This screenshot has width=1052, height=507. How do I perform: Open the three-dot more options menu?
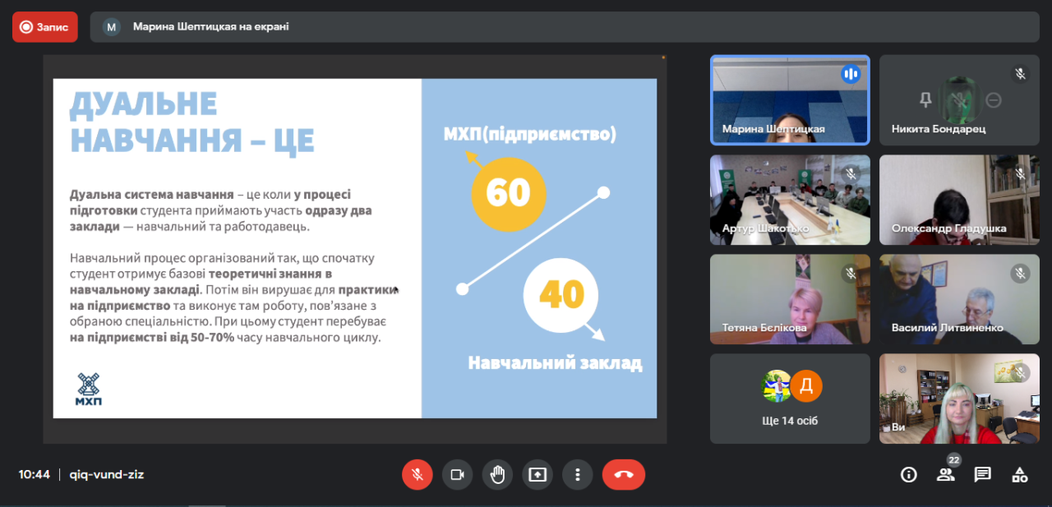point(578,474)
